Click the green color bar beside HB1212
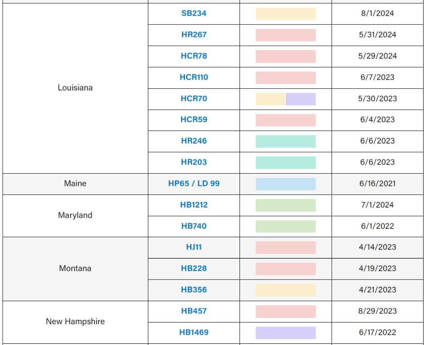 point(285,205)
